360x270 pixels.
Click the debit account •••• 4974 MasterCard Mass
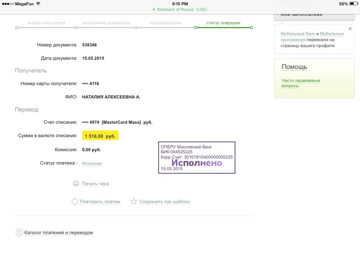(x=117, y=122)
